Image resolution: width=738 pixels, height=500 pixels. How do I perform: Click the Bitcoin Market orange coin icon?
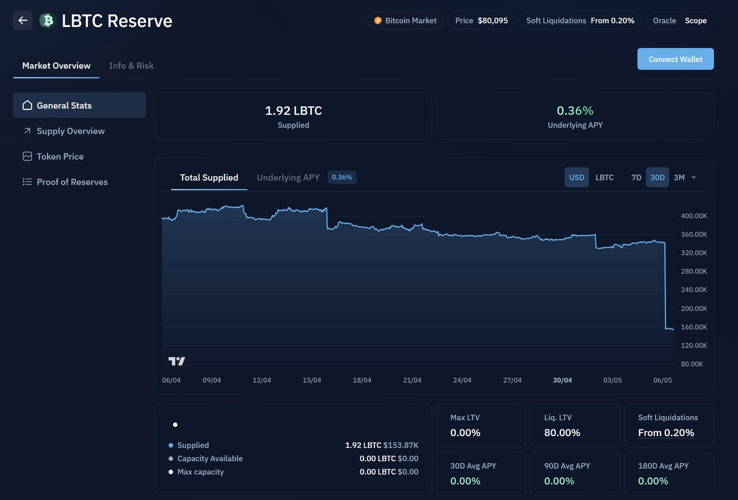tap(378, 20)
